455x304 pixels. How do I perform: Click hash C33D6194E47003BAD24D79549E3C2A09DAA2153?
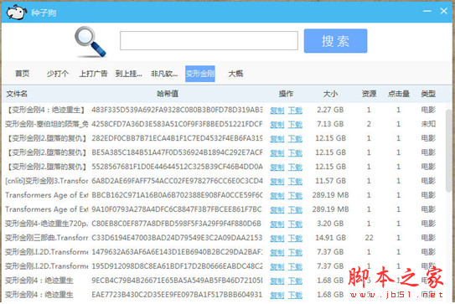tap(177, 238)
